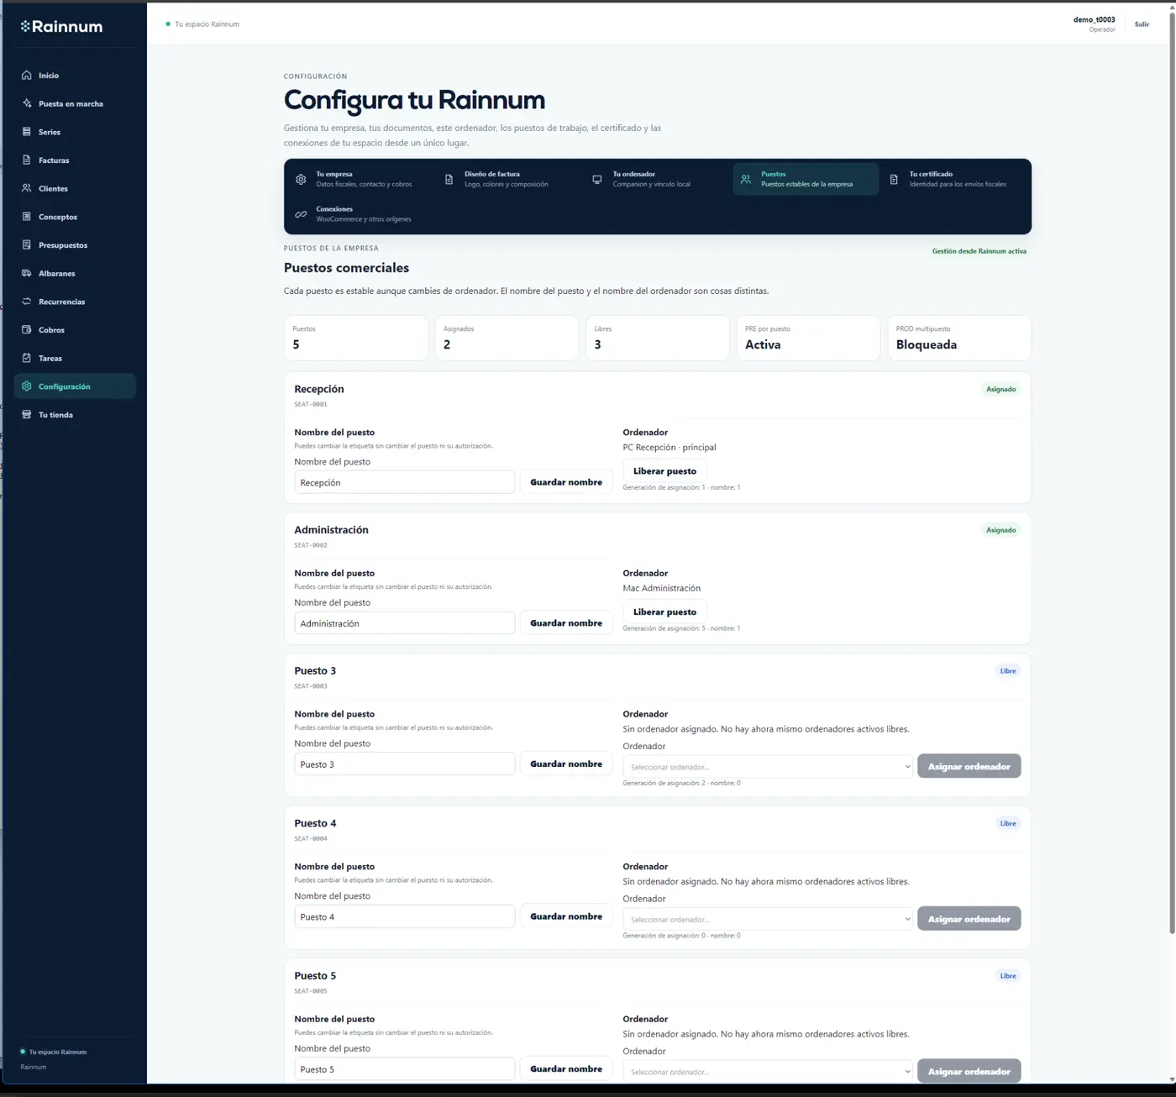
Task: Click the Presupuestos icon in sidebar
Action: (26, 245)
